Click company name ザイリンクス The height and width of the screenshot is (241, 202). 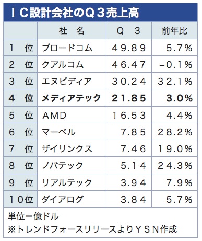pyautogui.click(x=67, y=149)
